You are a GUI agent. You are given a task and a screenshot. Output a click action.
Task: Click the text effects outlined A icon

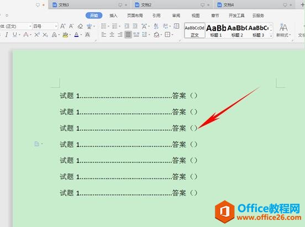click(54, 35)
